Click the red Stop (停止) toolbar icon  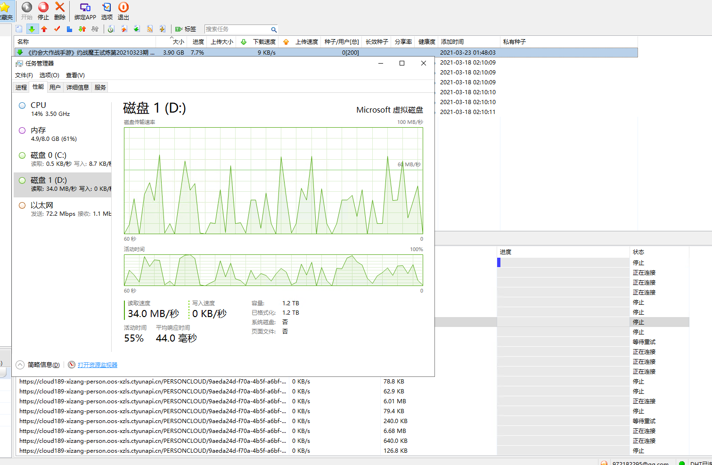(43, 8)
